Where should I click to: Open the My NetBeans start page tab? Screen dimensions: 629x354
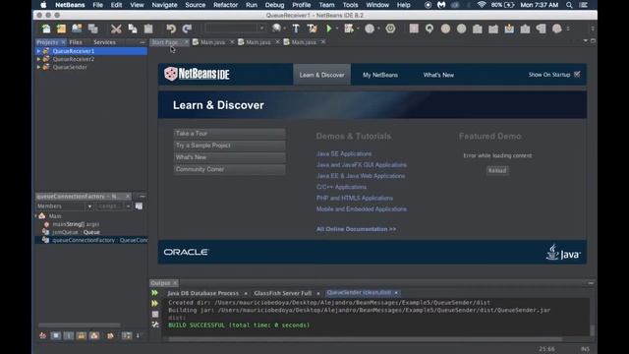pyautogui.click(x=380, y=75)
